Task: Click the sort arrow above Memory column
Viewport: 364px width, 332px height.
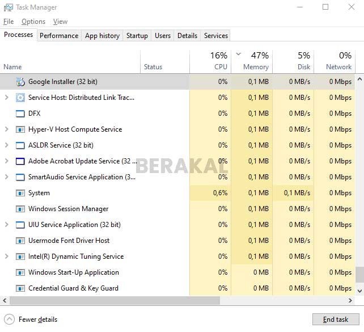Action: point(238,54)
